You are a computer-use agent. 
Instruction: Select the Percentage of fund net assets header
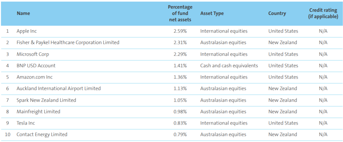[x=180, y=13]
